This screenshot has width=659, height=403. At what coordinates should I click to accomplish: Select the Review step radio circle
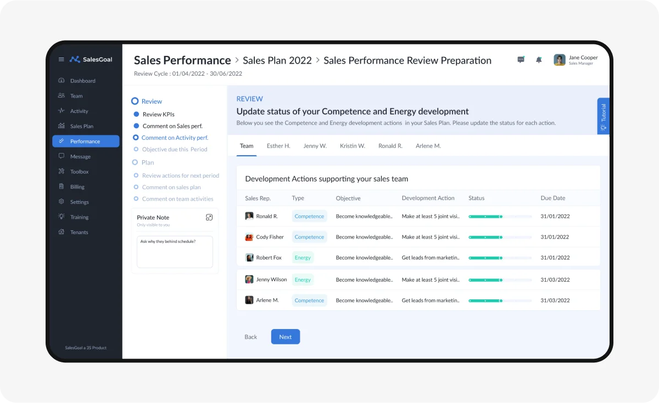[x=135, y=101]
